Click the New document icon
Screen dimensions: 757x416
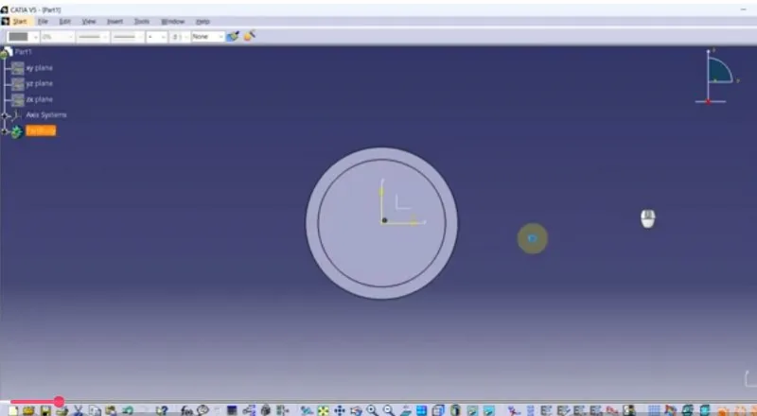pos(13,410)
